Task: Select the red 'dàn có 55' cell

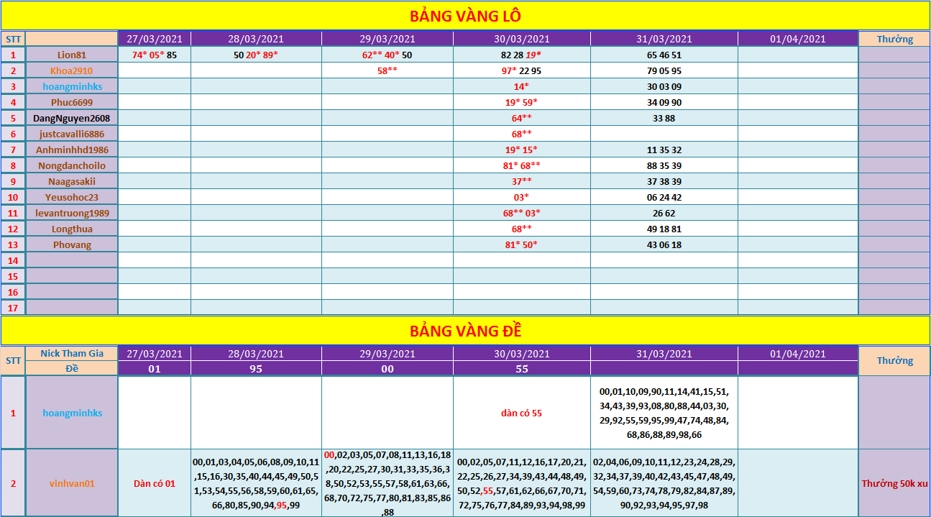Action: coord(521,413)
